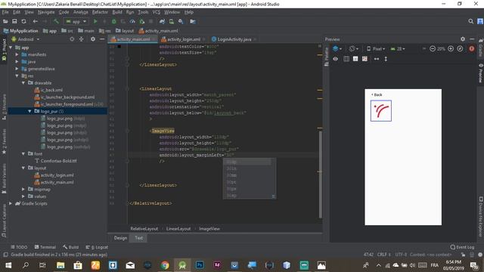Image resolution: width=484 pixels, height=272 pixels.
Task: Switch to the Design editor tab
Action: (x=120, y=238)
